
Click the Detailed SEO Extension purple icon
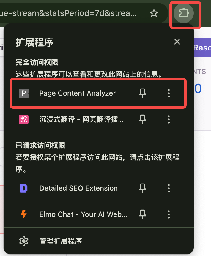coord(24,188)
